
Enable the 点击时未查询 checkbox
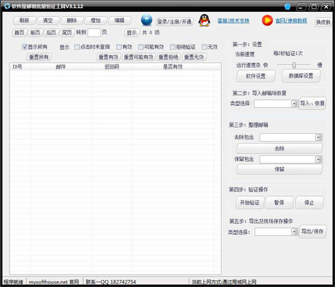(77, 47)
